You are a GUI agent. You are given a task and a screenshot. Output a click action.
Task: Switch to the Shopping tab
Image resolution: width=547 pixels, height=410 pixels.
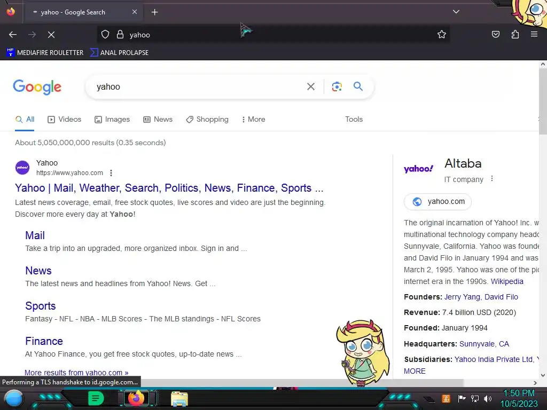pyautogui.click(x=207, y=120)
